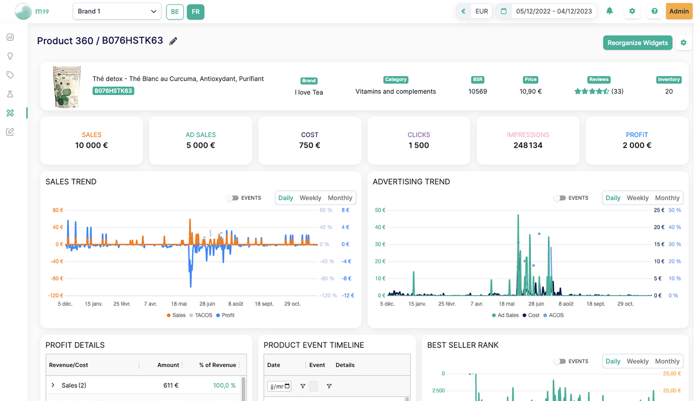Viewport: 694px width, 401px height.
Task: Expand the Sales (2) row
Action: pos(53,385)
